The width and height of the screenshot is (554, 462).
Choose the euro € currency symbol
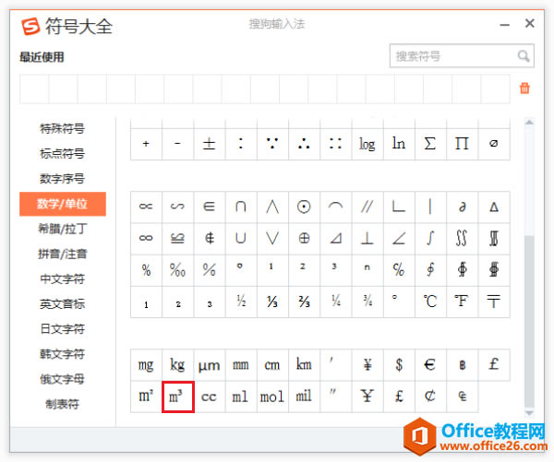430,365
